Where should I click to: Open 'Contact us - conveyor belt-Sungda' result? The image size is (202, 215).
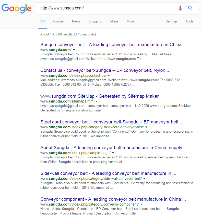click(105, 70)
